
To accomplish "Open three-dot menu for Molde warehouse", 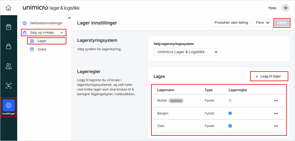I will pyautogui.click(x=276, y=101).
